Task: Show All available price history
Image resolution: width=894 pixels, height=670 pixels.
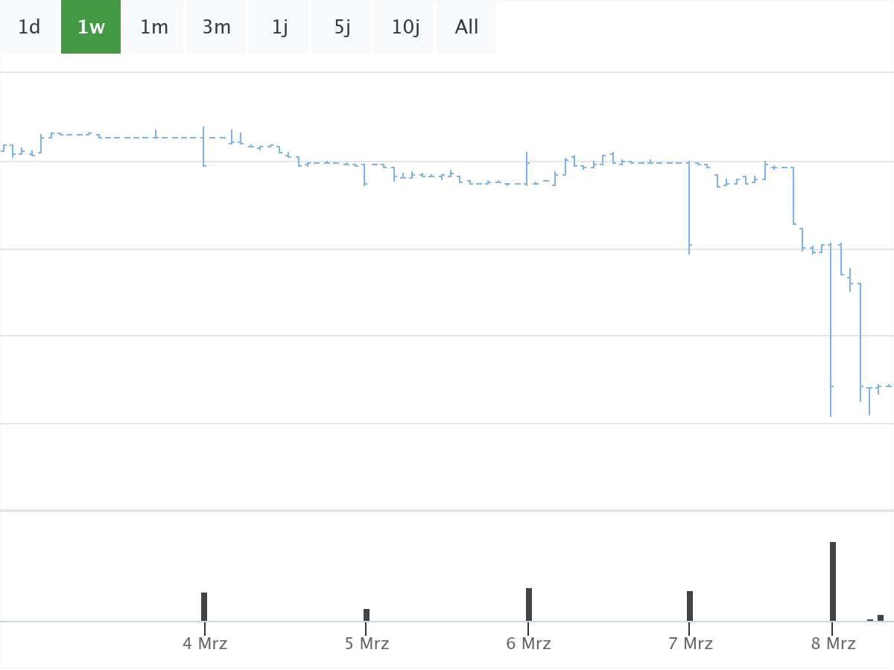Action: 466,27
